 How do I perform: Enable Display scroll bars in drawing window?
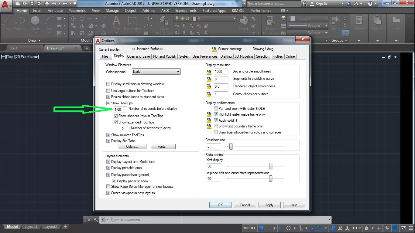coord(108,84)
